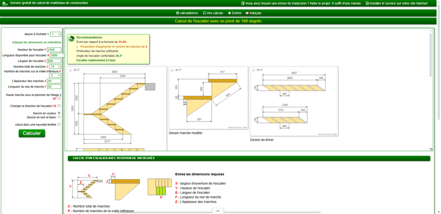
Task: Click the Dessin marche modèle caption
Action: [186, 133]
